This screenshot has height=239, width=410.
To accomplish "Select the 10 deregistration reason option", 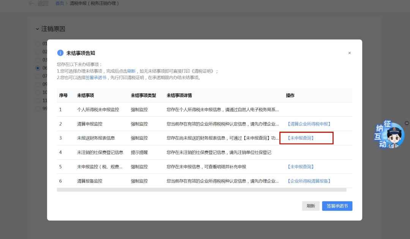I will coord(38,92).
